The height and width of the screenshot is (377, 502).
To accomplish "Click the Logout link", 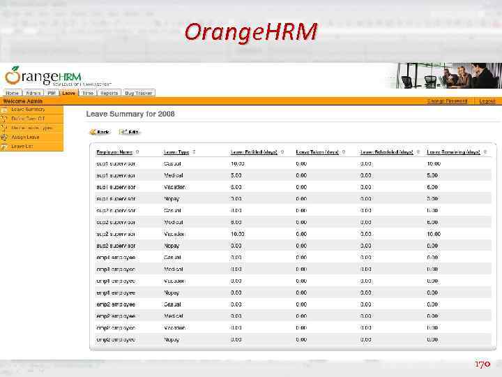I will [x=487, y=101].
